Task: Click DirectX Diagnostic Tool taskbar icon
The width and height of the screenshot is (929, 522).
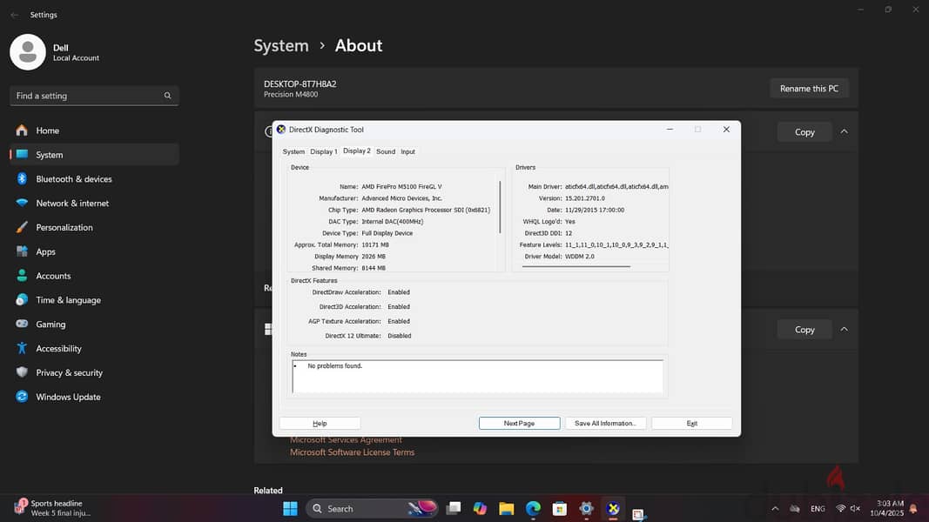Action: coord(613,508)
